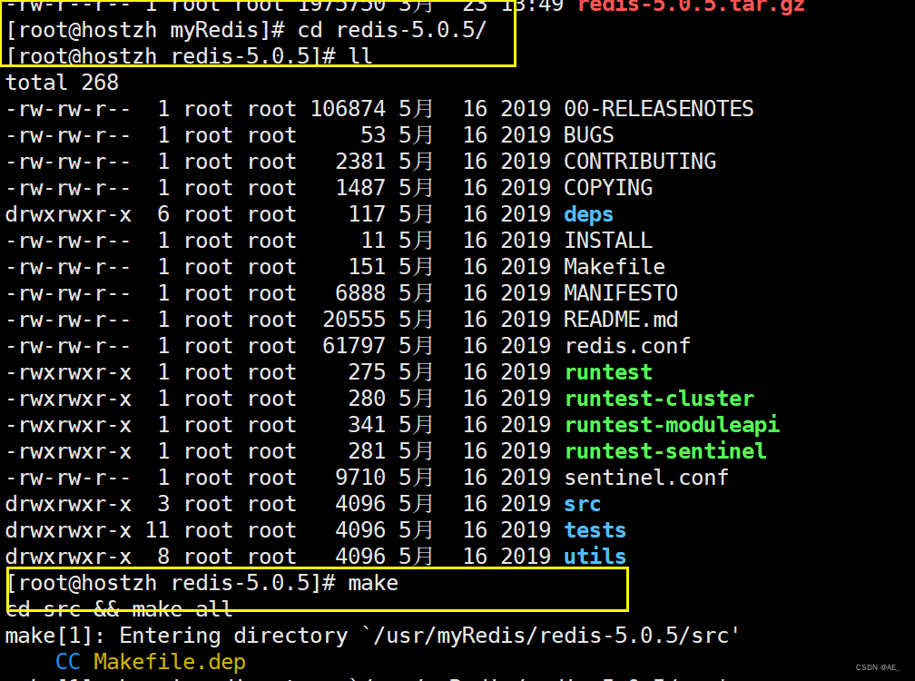The width and height of the screenshot is (915, 681).
Task: Select the BUGS file name
Action: click(x=588, y=135)
